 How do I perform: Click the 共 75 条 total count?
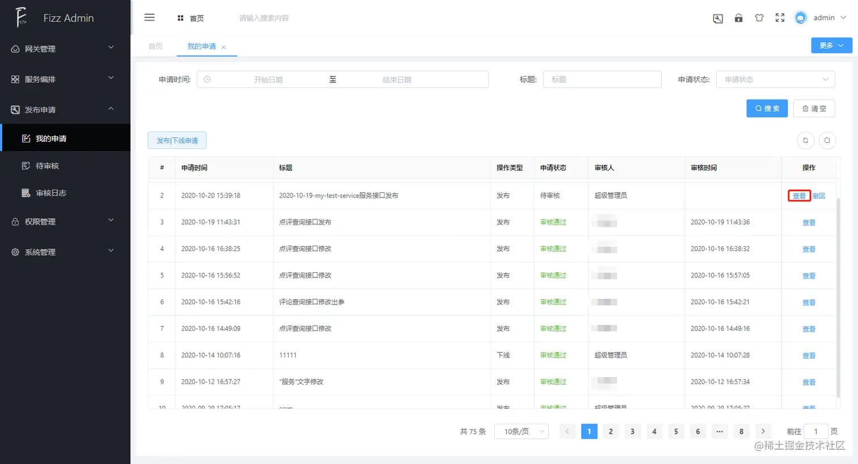click(x=473, y=432)
